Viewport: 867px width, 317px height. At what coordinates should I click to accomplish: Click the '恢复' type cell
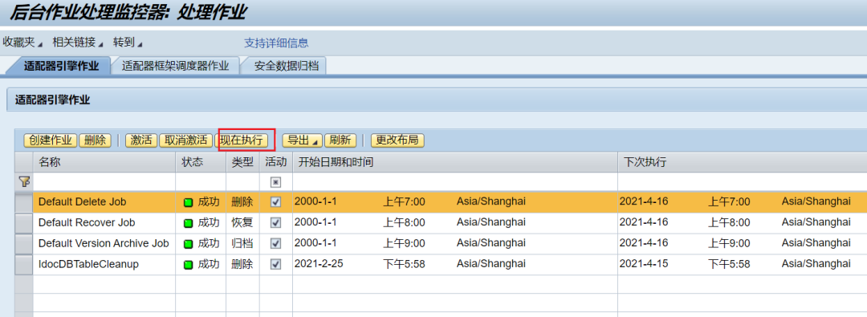242,223
